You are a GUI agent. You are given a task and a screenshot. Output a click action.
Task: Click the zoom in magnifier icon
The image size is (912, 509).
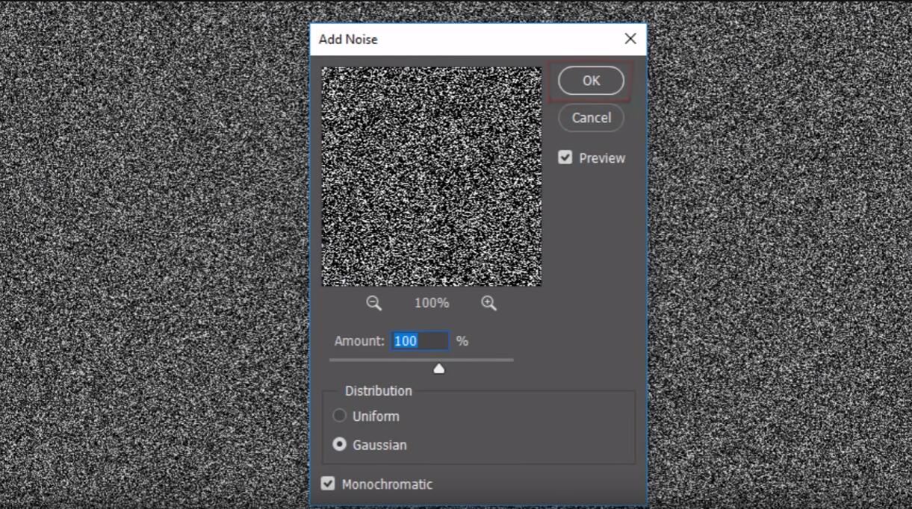tap(488, 303)
